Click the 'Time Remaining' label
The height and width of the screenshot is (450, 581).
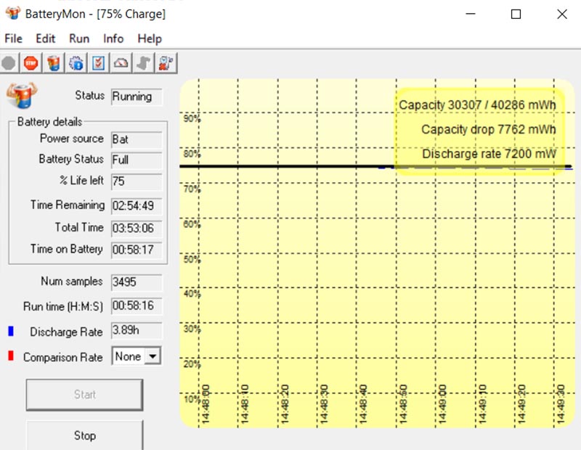pos(68,205)
